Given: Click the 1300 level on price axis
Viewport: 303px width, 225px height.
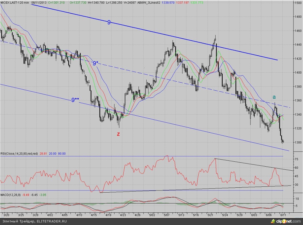Looking at the screenshot, I should 298,142.
